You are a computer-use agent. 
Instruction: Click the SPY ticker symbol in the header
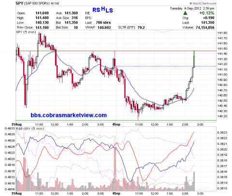(x=19, y=3)
